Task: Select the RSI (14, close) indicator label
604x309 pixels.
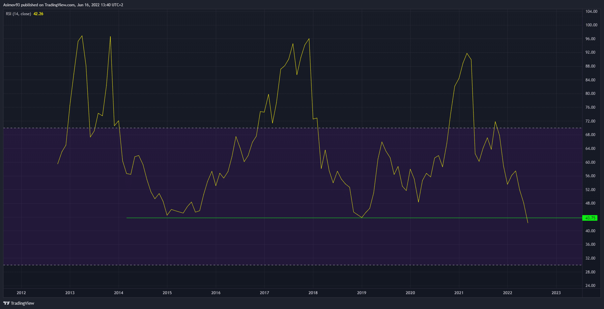Action: point(18,14)
